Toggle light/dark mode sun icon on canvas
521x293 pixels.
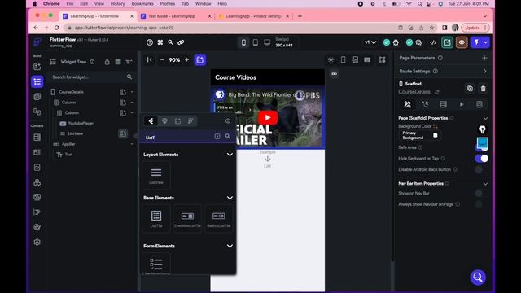coord(331,59)
